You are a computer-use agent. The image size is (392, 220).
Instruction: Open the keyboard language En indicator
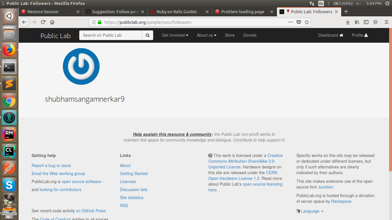click(321, 3)
